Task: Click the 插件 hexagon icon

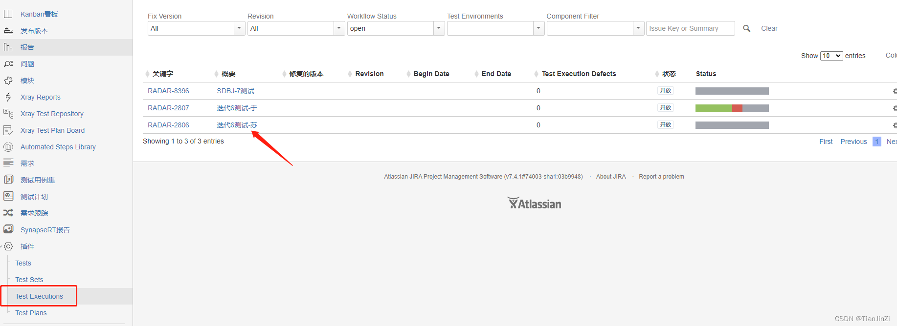Action: coord(8,246)
